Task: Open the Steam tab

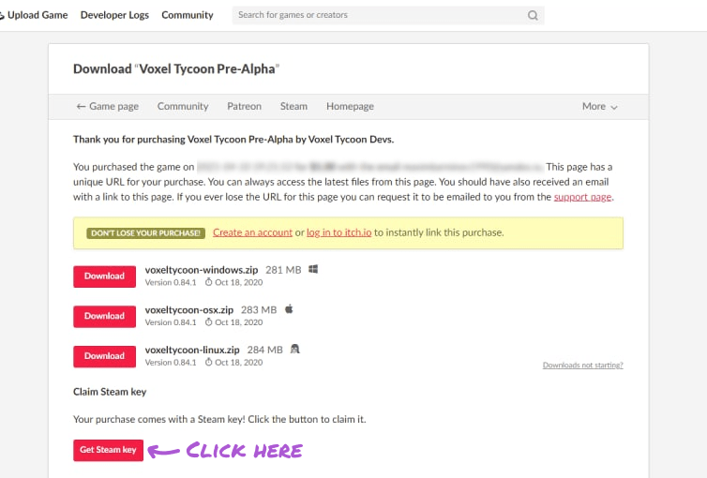Action: click(x=293, y=106)
